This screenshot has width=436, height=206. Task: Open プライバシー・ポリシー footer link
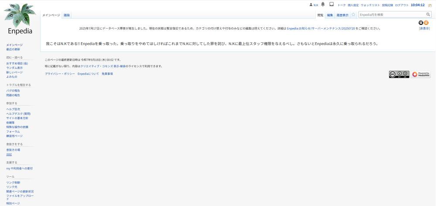click(60, 74)
